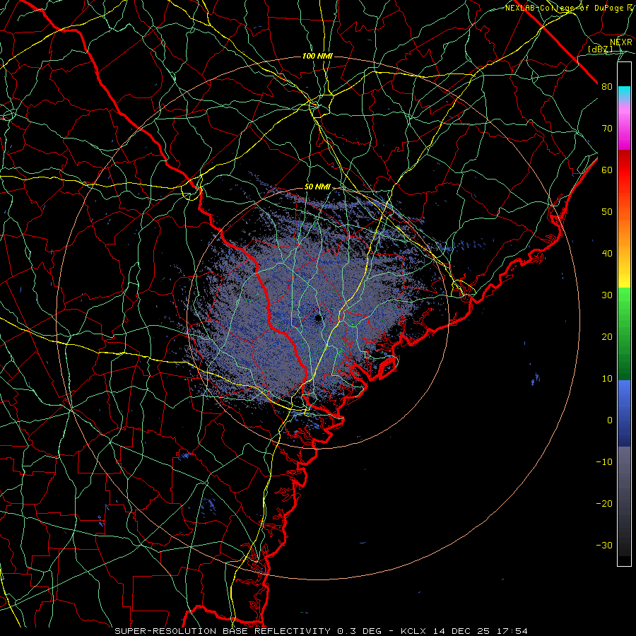This screenshot has width=636, height=636.
Task: Click the 40 dBZ scale value
Action: tap(607, 254)
